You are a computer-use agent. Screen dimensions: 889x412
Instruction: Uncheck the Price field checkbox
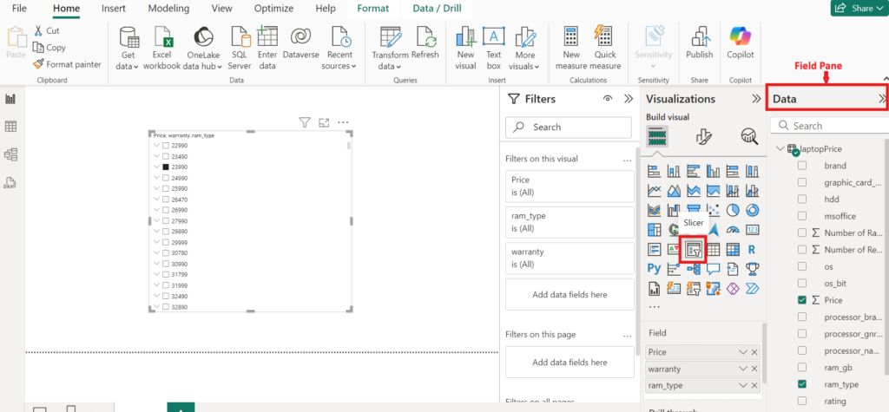802,300
